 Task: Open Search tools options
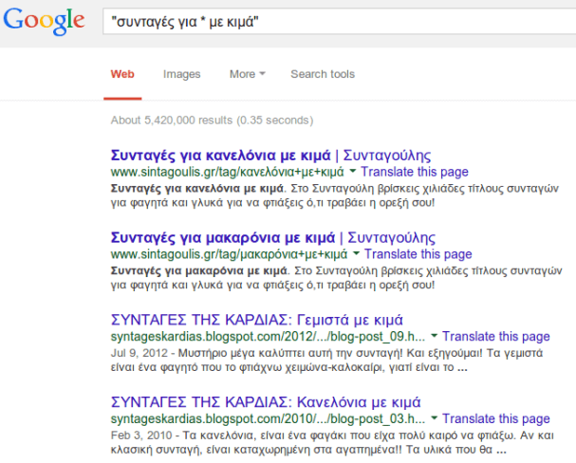click(323, 74)
